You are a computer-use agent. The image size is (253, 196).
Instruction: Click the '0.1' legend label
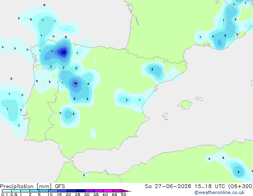click(4, 194)
